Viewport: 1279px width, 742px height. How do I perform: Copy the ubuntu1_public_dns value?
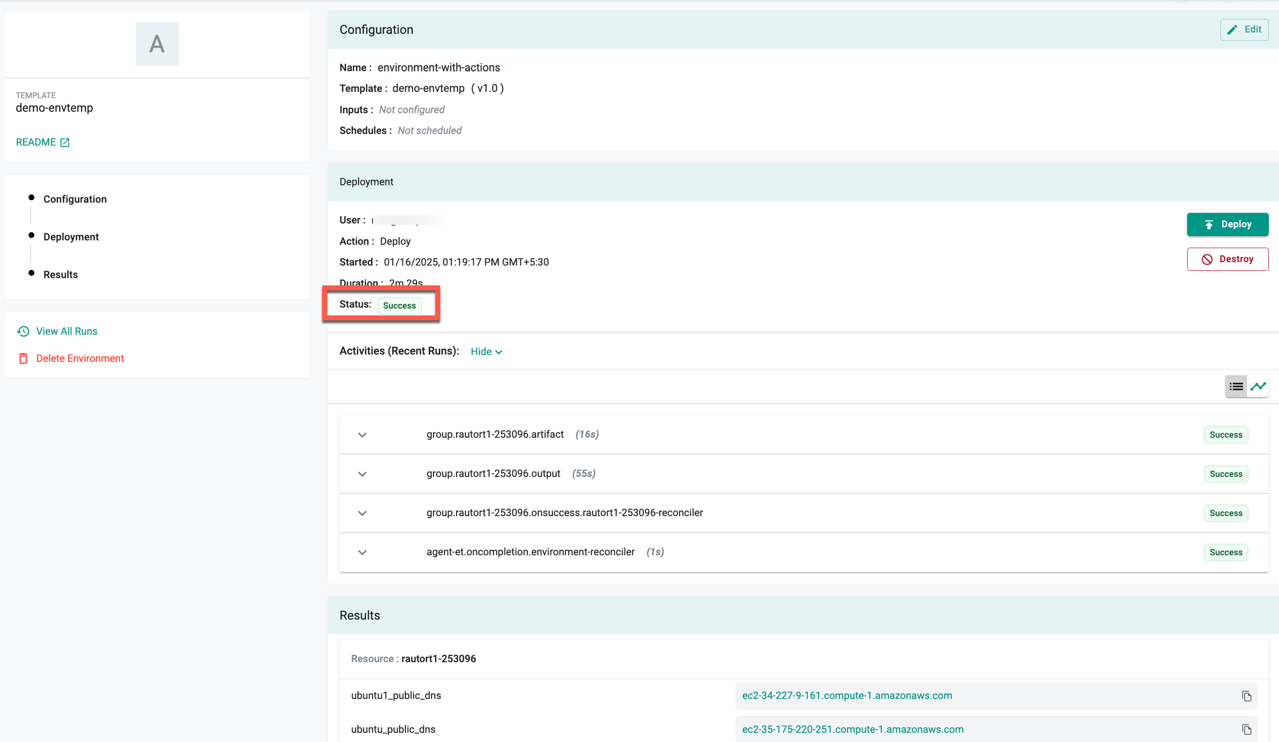[x=1247, y=696]
